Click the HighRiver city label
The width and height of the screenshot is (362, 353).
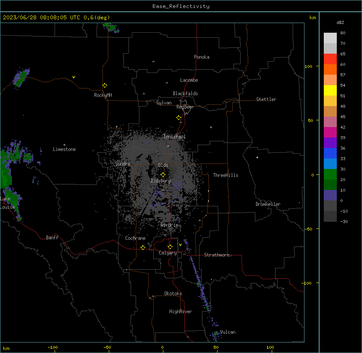tap(181, 311)
